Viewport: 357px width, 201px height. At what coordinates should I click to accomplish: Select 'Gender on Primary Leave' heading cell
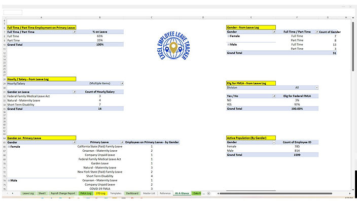[x=41, y=138]
